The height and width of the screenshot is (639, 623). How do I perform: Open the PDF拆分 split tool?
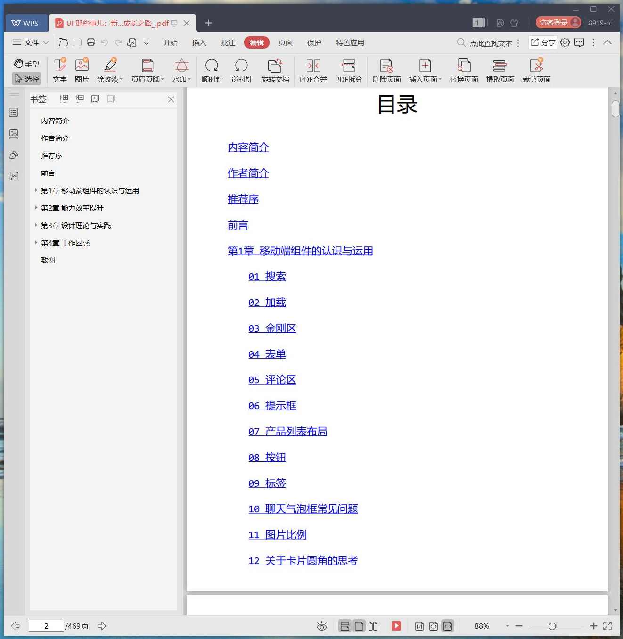tap(348, 70)
